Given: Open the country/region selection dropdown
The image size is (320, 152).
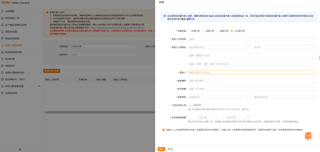Looking at the screenshot, I should point(219,47).
